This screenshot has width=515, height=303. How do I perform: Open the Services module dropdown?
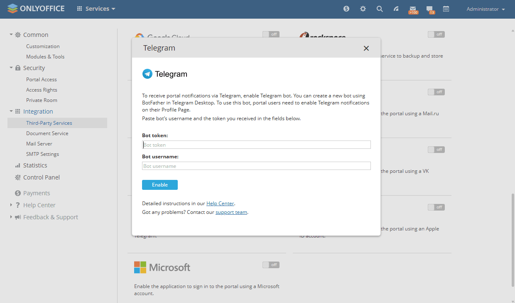pyautogui.click(x=96, y=9)
